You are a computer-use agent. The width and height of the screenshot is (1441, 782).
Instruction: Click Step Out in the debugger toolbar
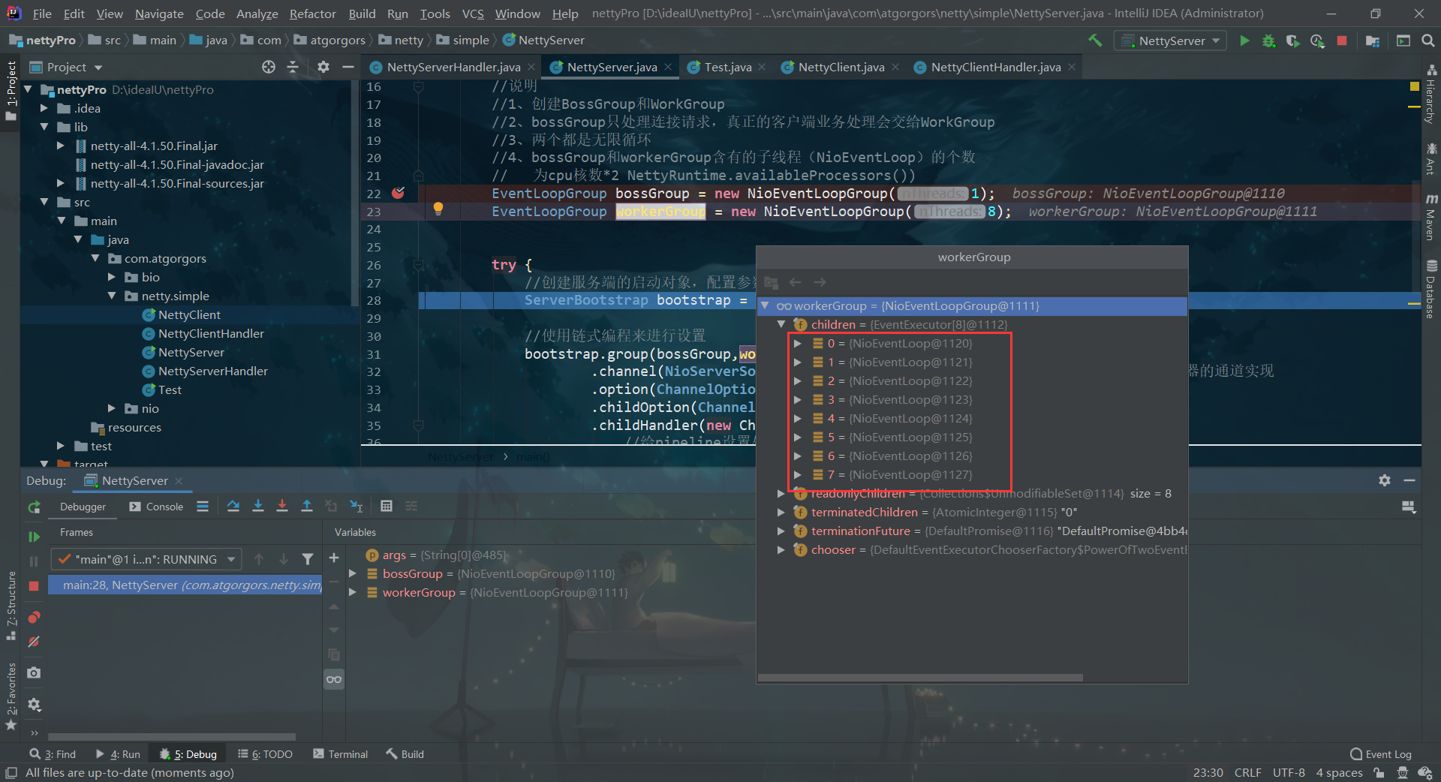click(x=307, y=506)
